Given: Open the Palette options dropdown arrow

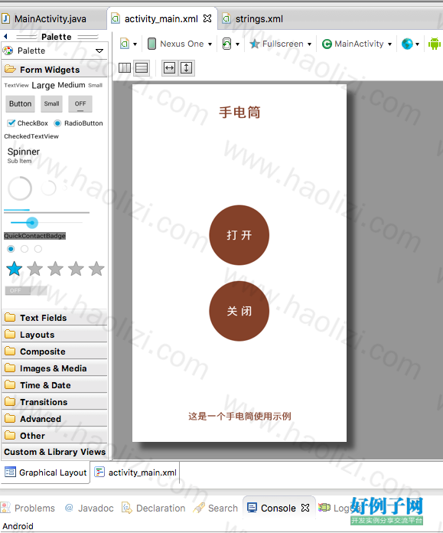Looking at the screenshot, I should pos(99,51).
